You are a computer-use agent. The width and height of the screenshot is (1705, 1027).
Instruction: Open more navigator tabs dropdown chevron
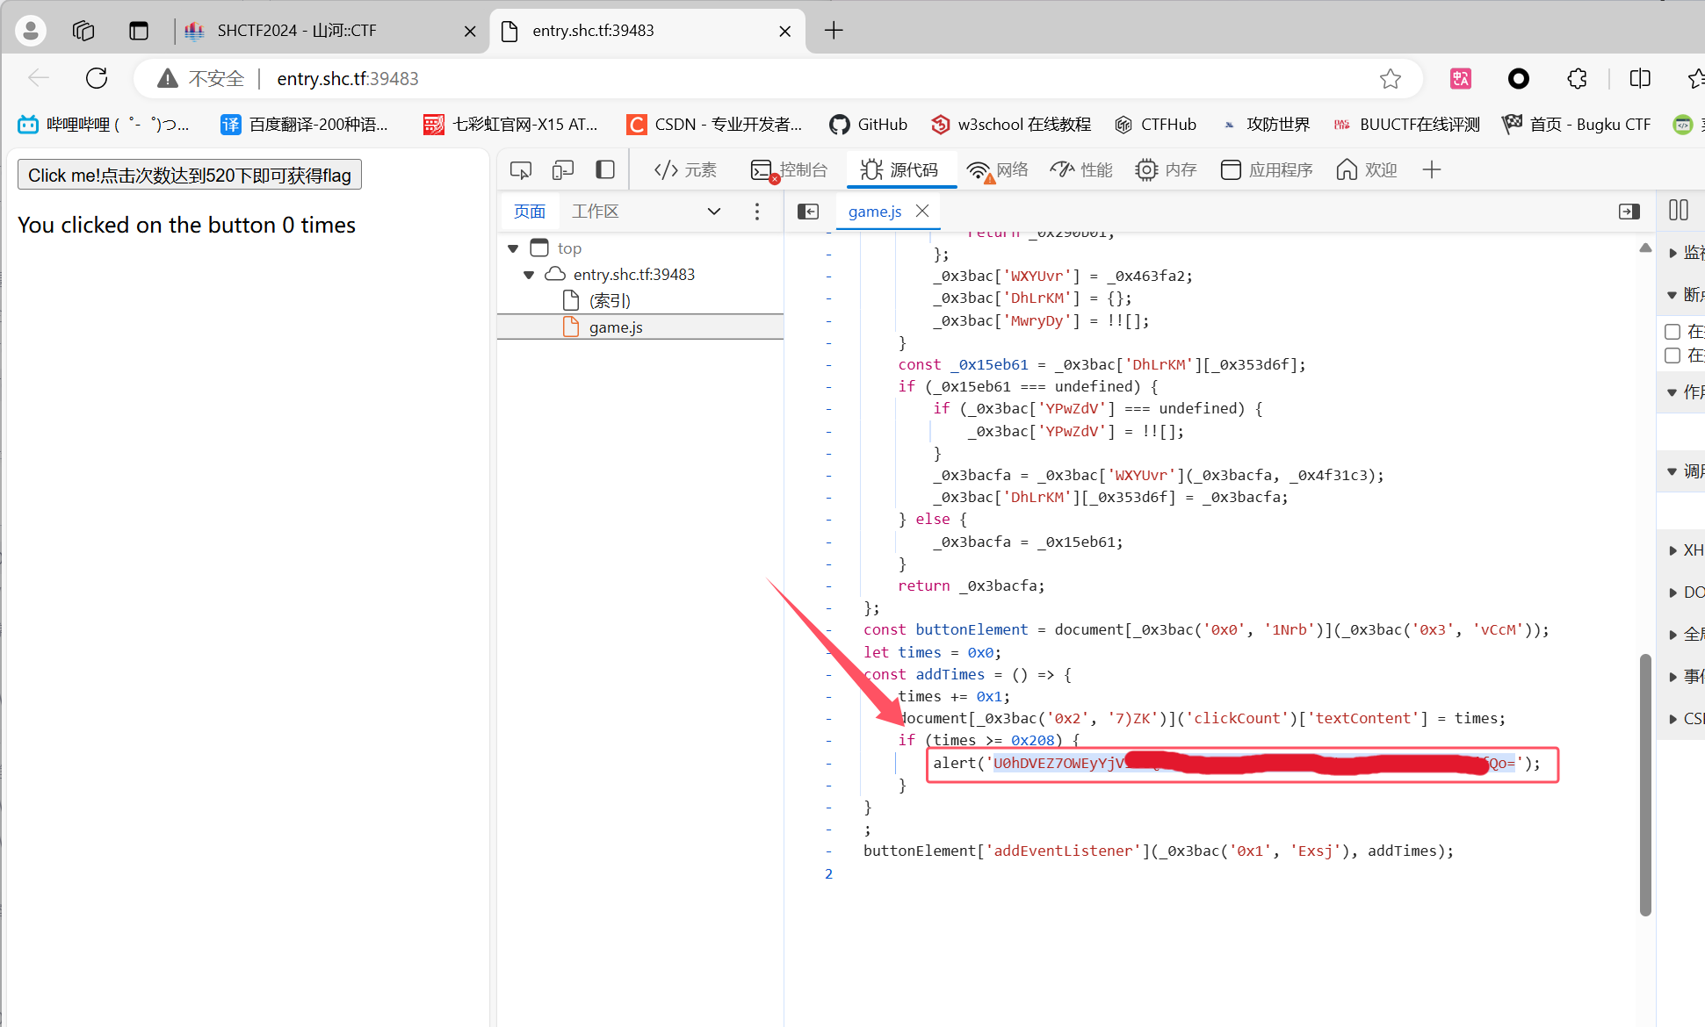[x=714, y=212]
